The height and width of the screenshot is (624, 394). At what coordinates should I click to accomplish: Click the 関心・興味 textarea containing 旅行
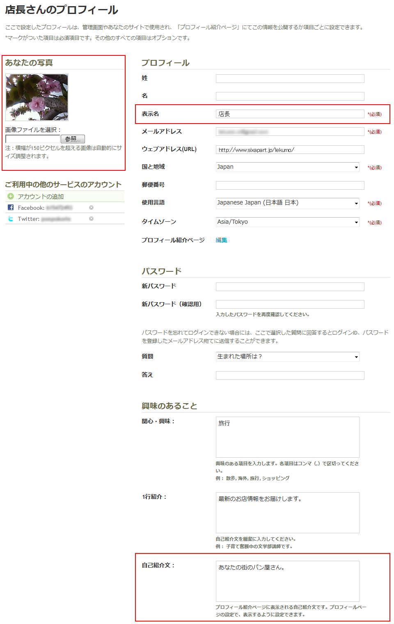(288, 437)
